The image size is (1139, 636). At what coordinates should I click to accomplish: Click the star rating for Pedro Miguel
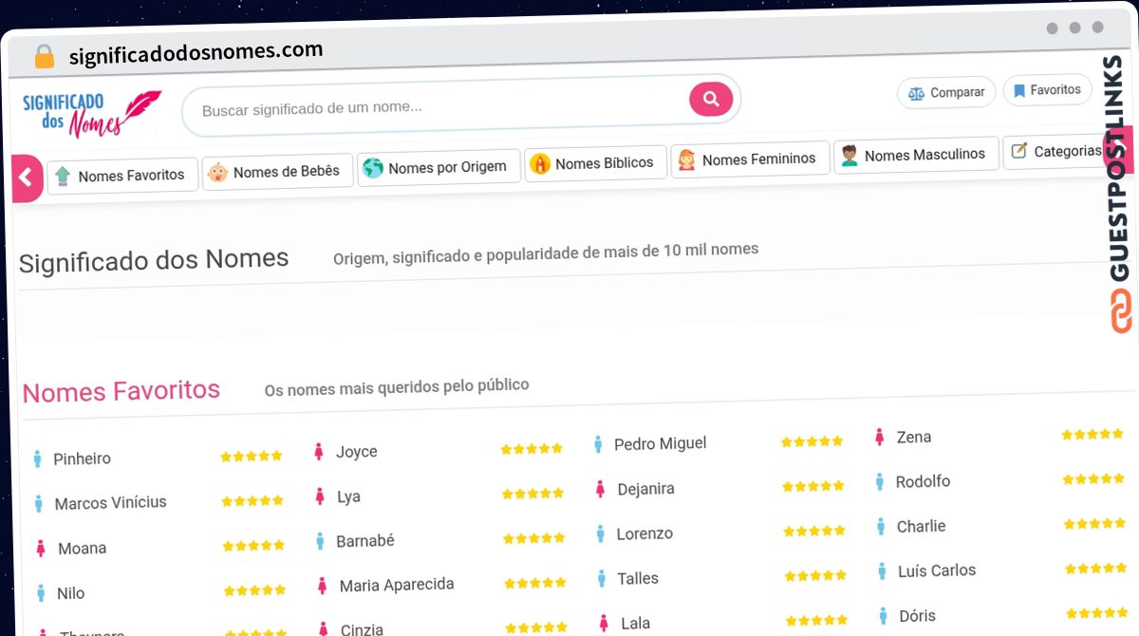pyautogui.click(x=812, y=441)
